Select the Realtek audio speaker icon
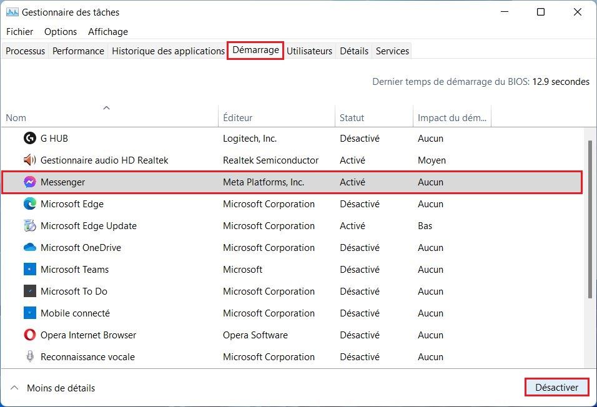This screenshot has height=407, width=597. [x=29, y=160]
